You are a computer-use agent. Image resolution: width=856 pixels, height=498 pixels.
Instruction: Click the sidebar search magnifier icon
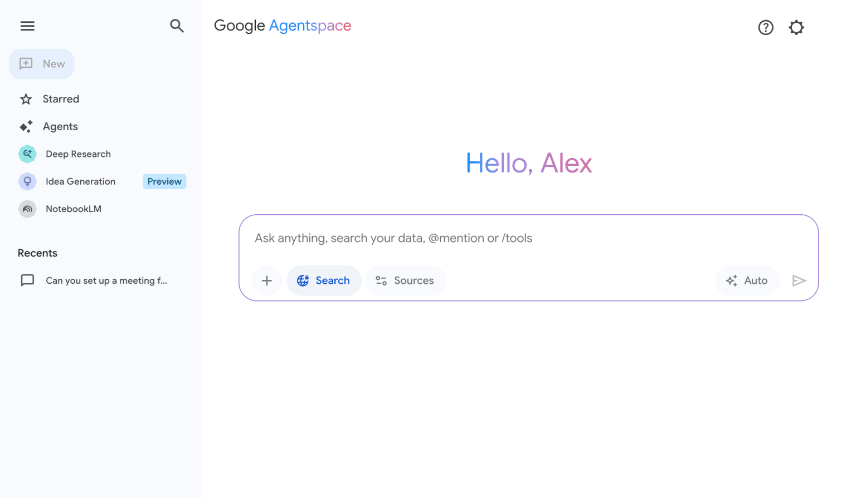click(177, 26)
